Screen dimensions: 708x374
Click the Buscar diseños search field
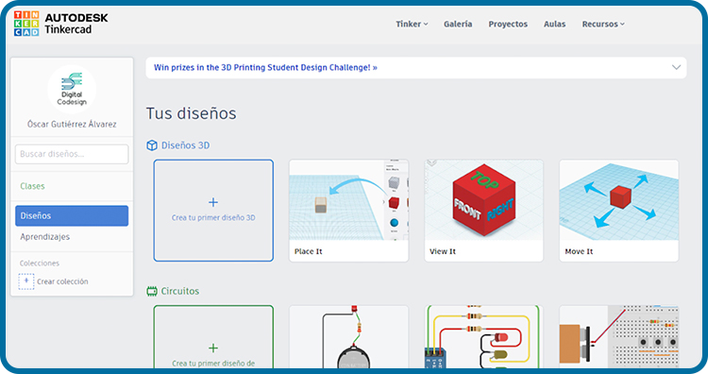point(72,154)
